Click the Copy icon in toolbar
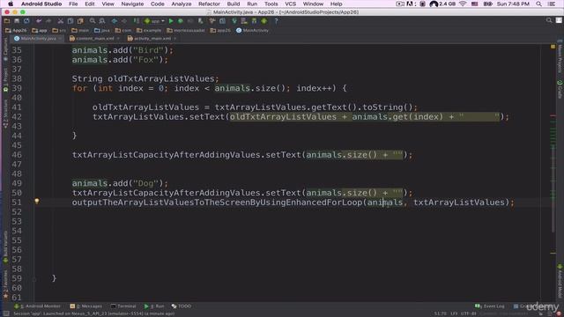 [70, 21]
